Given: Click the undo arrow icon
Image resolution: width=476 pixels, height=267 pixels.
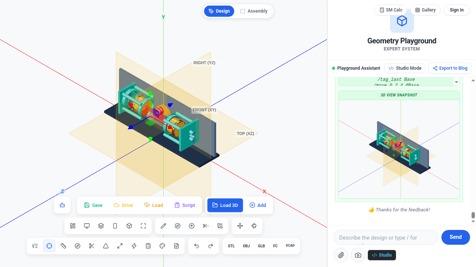Looking at the screenshot, I should point(196,246).
